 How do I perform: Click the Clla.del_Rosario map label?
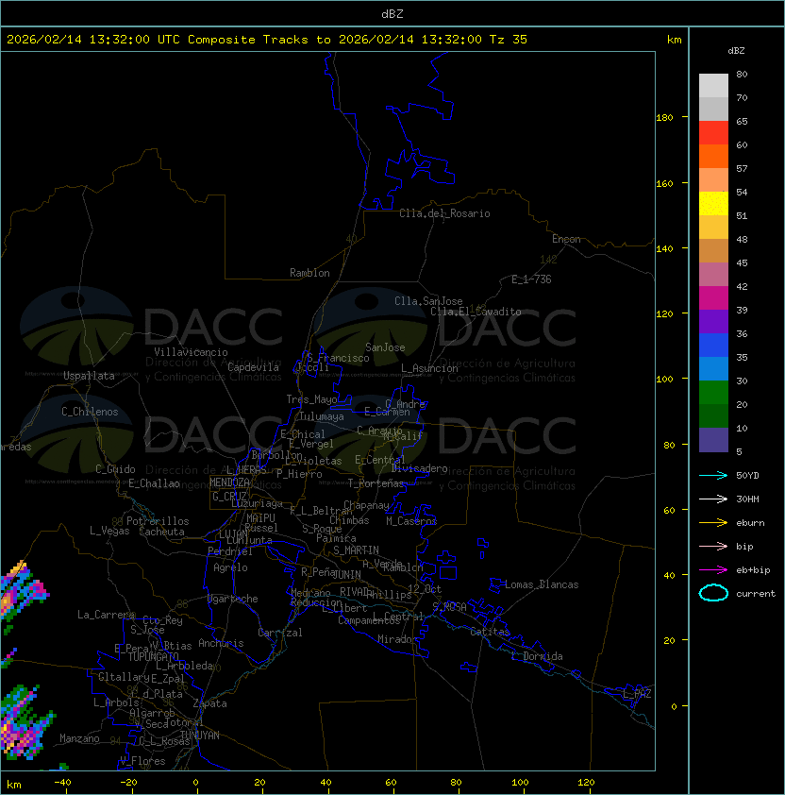click(444, 213)
